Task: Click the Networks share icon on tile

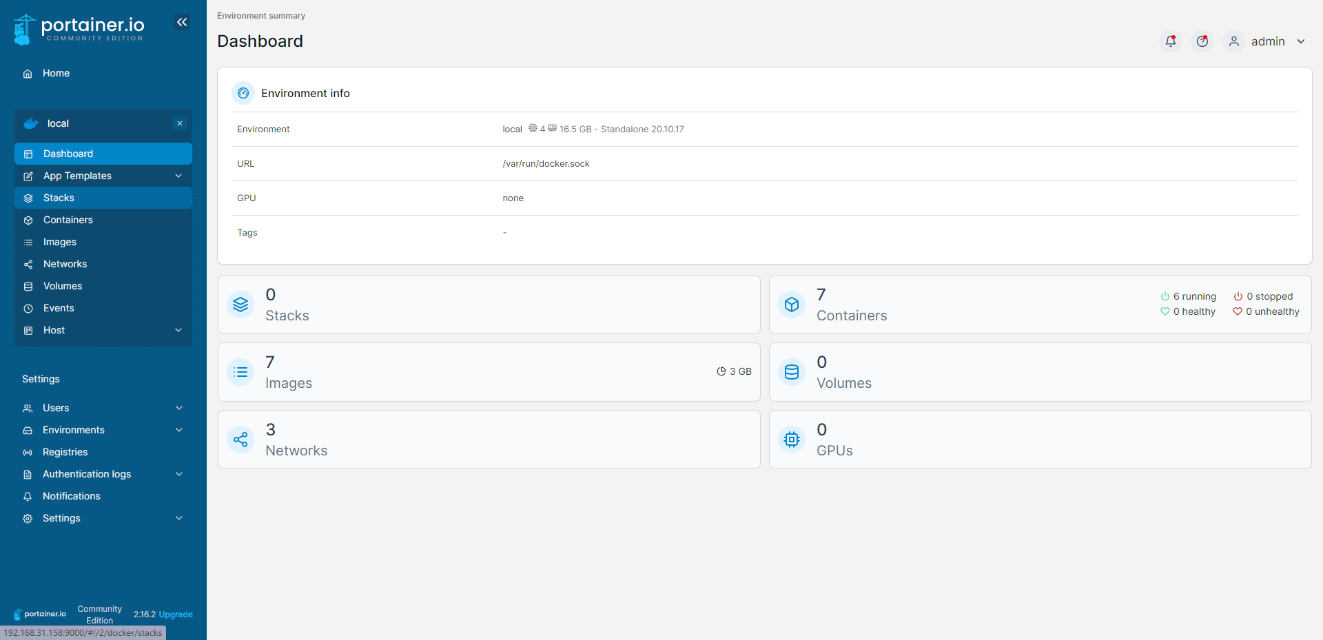Action: (240, 440)
